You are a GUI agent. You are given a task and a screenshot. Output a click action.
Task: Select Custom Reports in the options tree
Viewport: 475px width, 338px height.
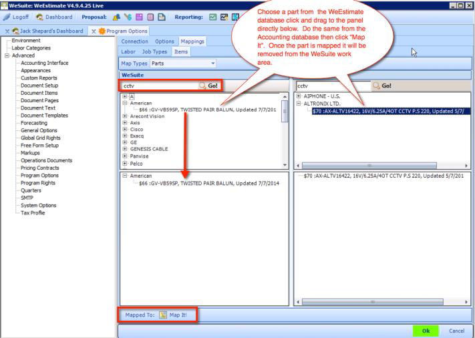click(x=39, y=78)
